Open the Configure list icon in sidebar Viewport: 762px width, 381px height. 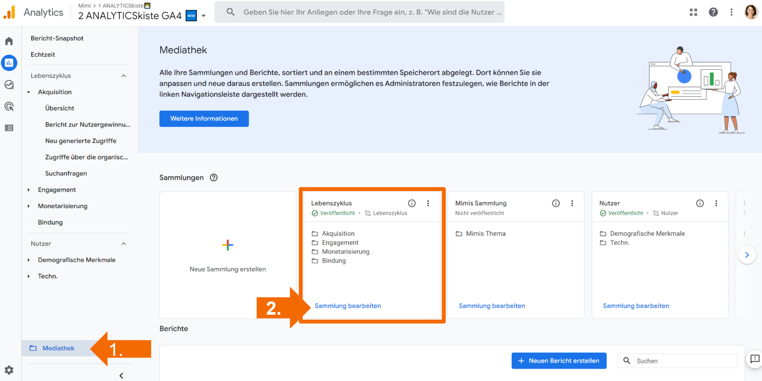pos(9,128)
